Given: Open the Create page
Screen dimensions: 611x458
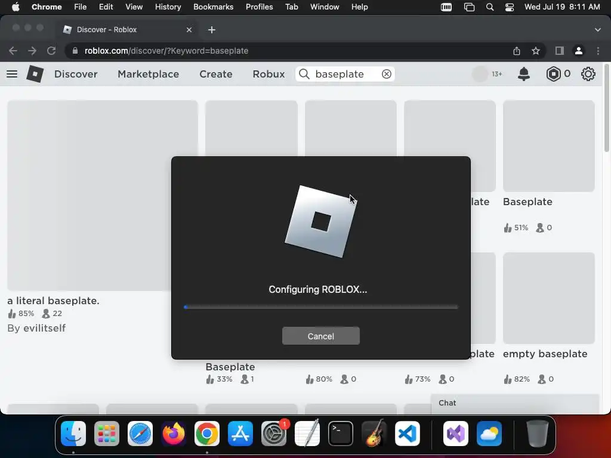Looking at the screenshot, I should [x=216, y=74].
